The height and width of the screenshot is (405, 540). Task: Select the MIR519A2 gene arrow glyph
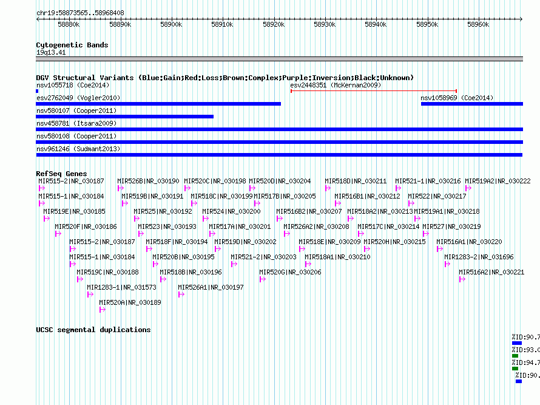(468, 188)
